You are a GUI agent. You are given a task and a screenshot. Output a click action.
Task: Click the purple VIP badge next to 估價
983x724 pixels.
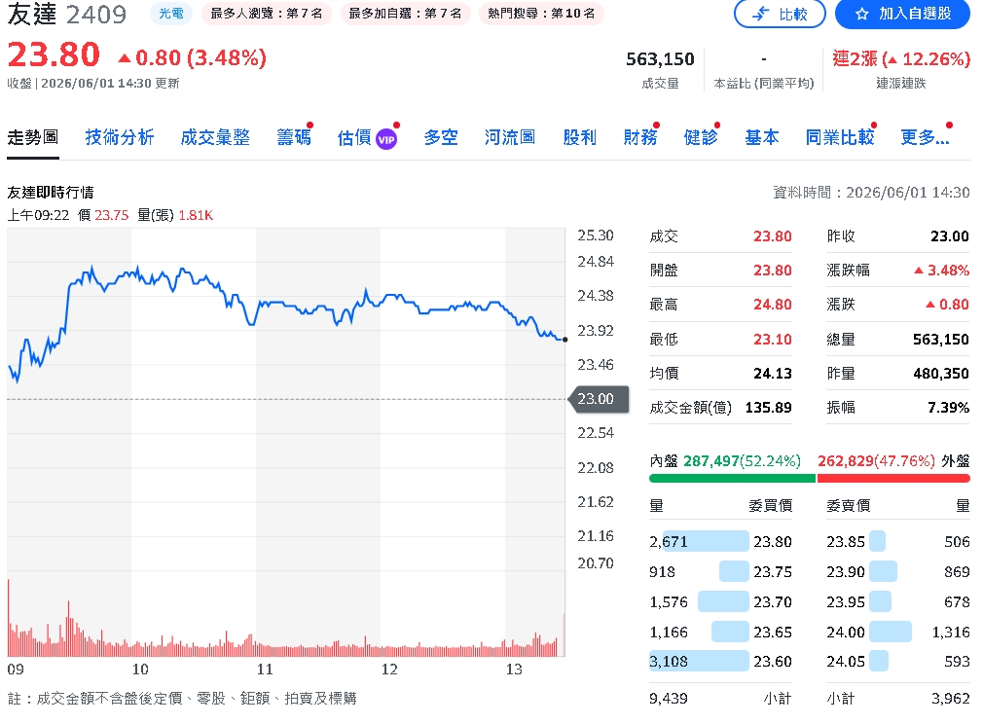(386, 139)
